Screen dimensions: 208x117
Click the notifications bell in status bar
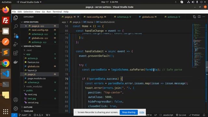click(x=204, y=115)
